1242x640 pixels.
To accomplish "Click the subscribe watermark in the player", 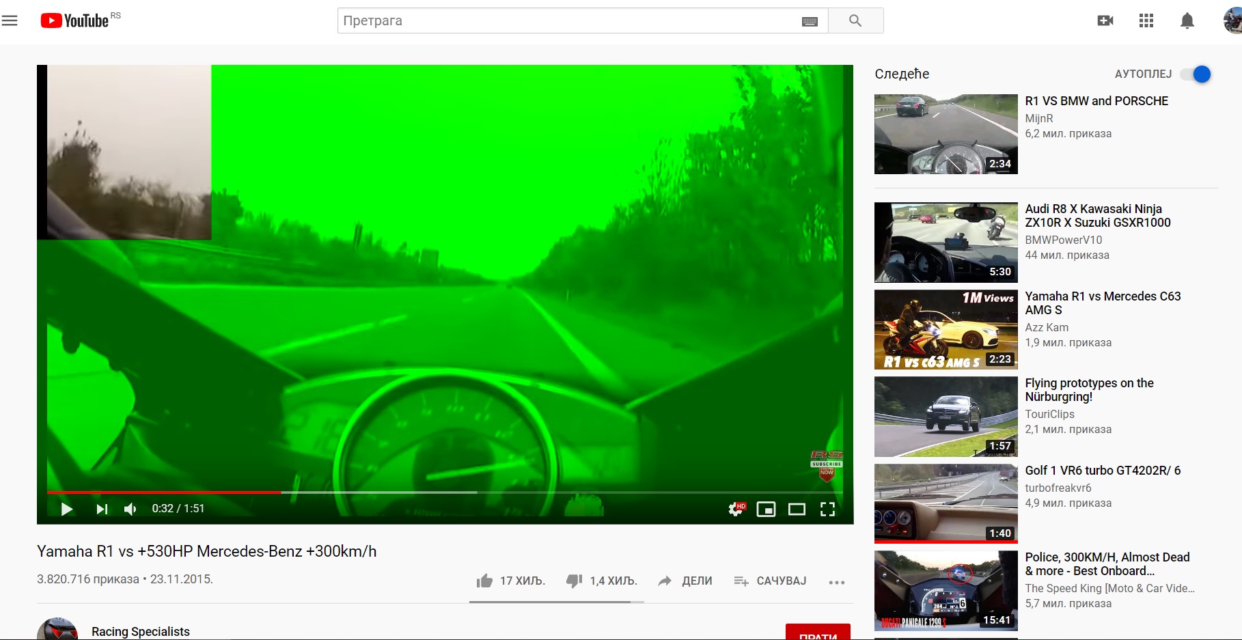I will [x=827, y=466].
